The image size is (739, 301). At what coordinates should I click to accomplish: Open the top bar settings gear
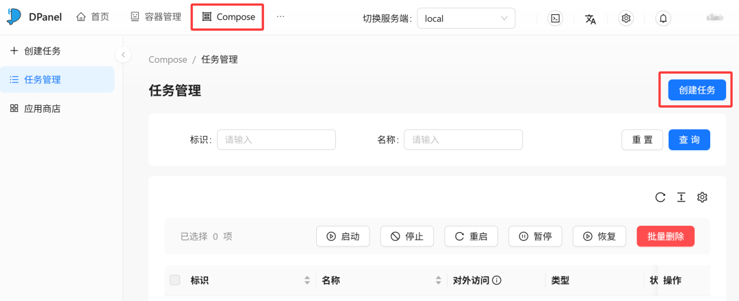(625, 18)
